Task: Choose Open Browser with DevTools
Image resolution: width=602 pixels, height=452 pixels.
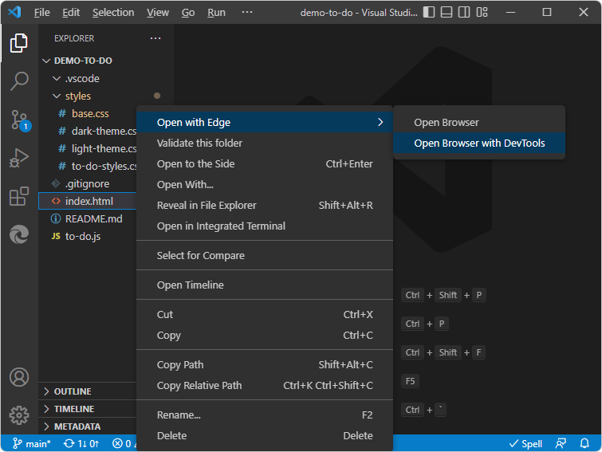Action: [x=479, y=143]
